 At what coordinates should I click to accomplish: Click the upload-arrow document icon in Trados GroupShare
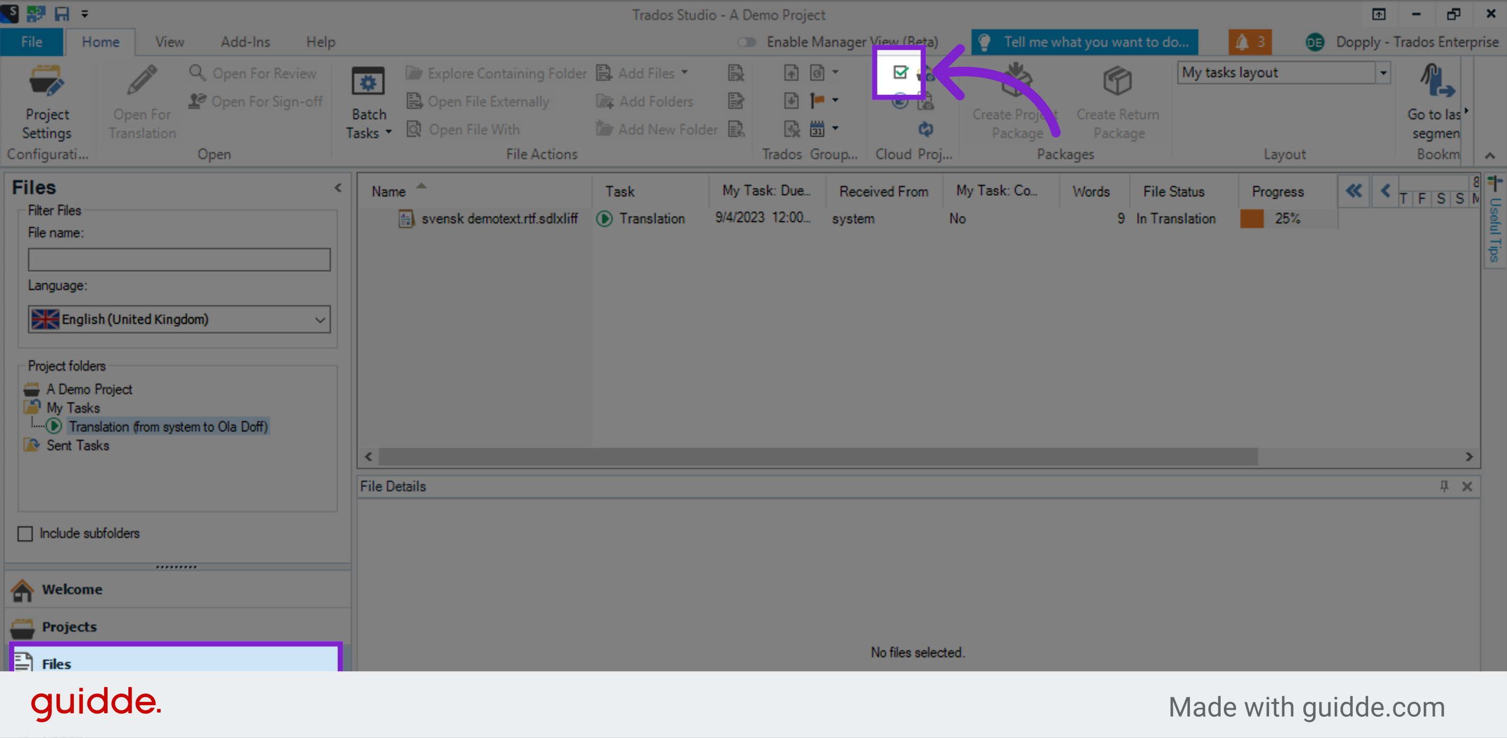click(x=791, y=73)
